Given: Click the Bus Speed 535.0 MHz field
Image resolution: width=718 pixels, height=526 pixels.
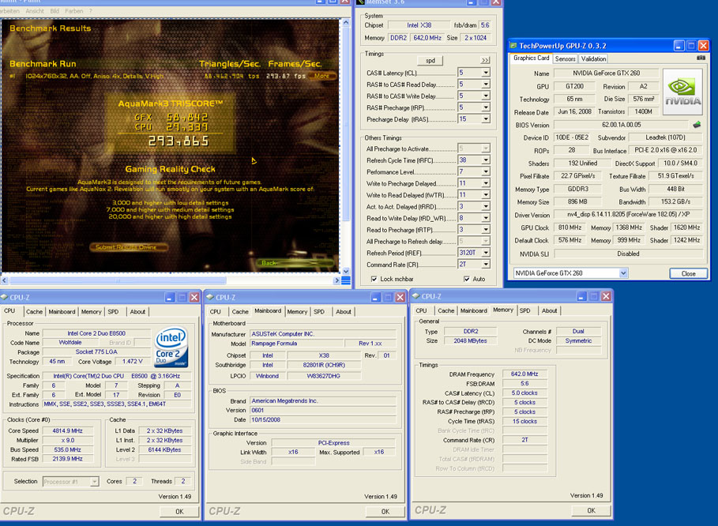Looking at the screenshot, I should pyautogui.click(x=68, y=449).
